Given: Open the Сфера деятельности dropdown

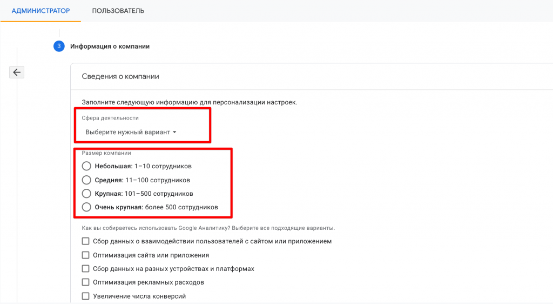Looking at the screenshot, I should (x=131, y=132).
